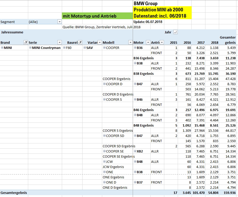Collapse the XB2 motor group
This screenshot has width=238, height=197.
coord(135,151)
